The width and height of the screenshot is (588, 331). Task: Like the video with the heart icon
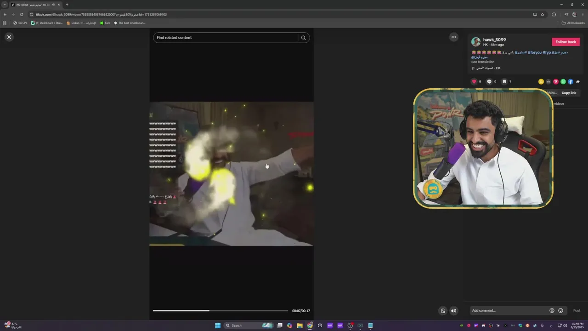pos(474,81)
